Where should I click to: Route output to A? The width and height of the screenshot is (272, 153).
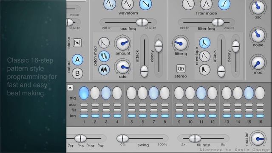tap(77, 59)
